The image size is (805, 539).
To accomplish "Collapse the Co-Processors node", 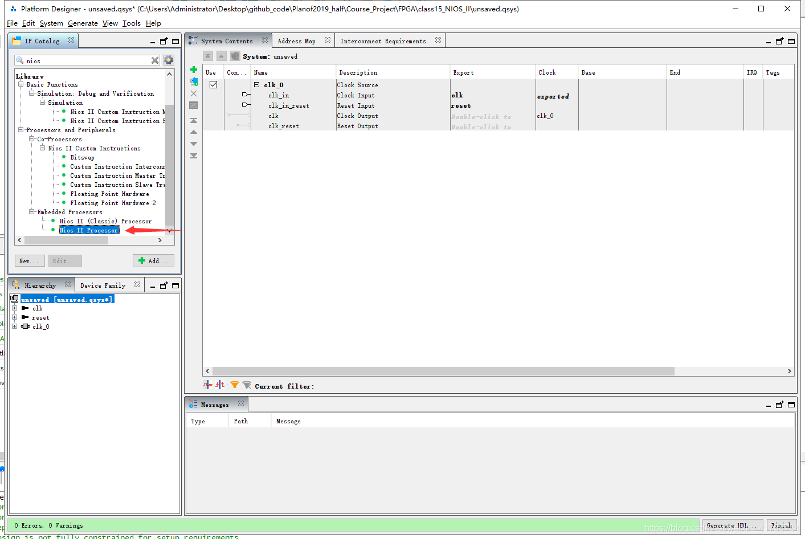I will (x=32, y=139).
